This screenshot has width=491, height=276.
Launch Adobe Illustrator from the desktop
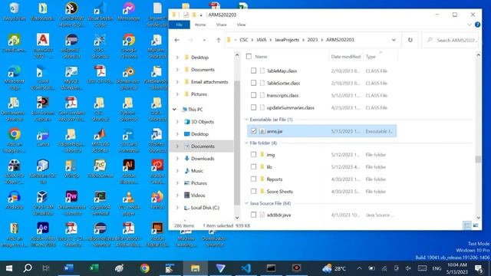(129, 172)
